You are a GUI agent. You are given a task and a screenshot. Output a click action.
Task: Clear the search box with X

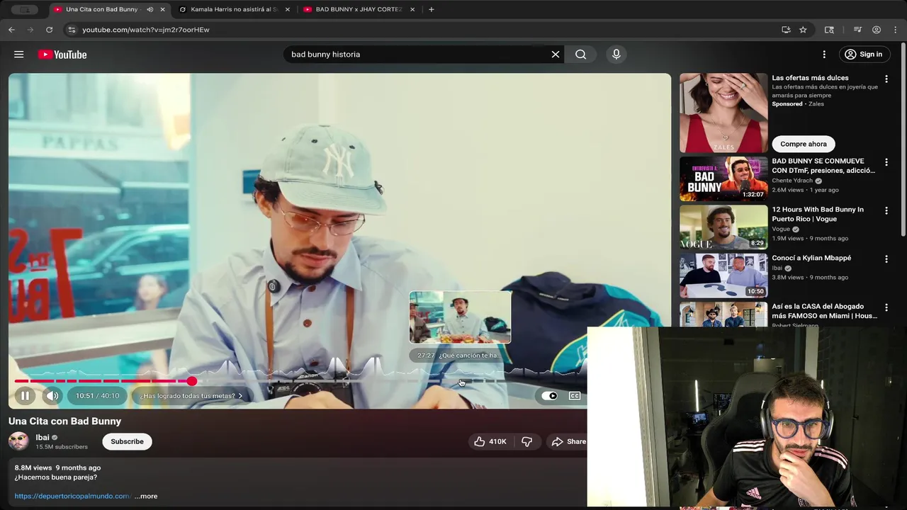coord(556,55)
